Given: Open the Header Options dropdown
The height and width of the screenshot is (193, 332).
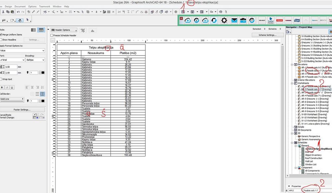Looking at the screenshot, I should (x=64, y=30).
